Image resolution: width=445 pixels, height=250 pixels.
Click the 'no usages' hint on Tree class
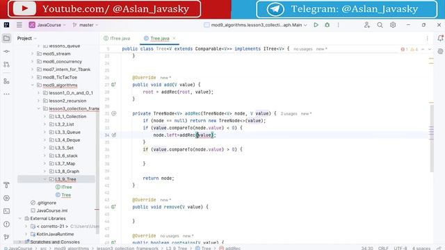[x=303, y=49]
